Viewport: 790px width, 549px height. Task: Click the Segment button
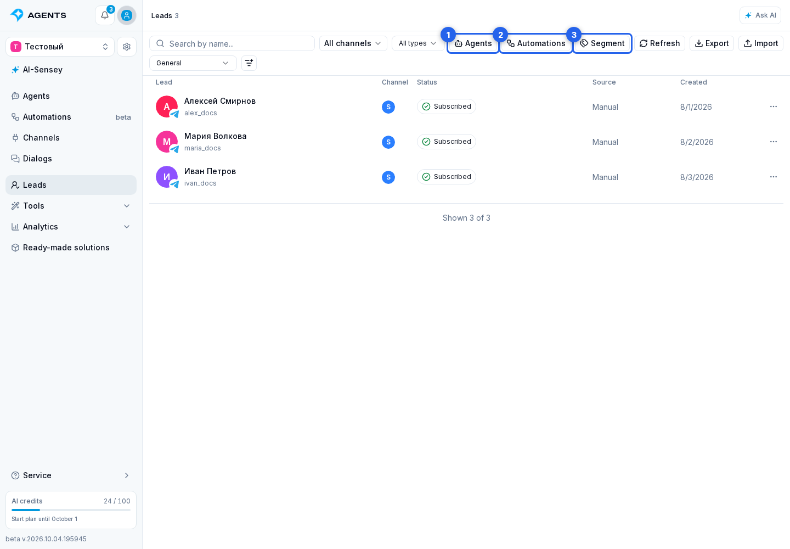coord(602,43)
